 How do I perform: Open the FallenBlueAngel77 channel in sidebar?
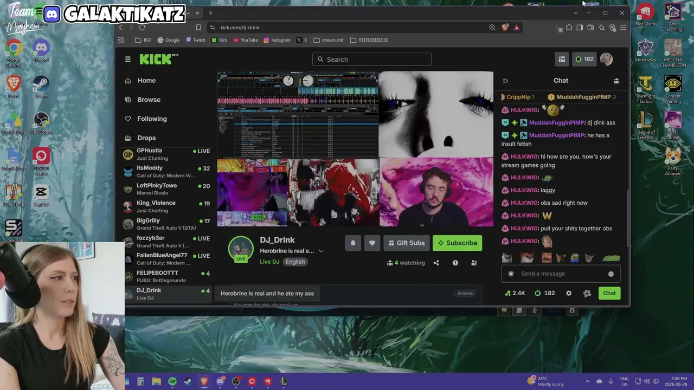tap(167, 259)
